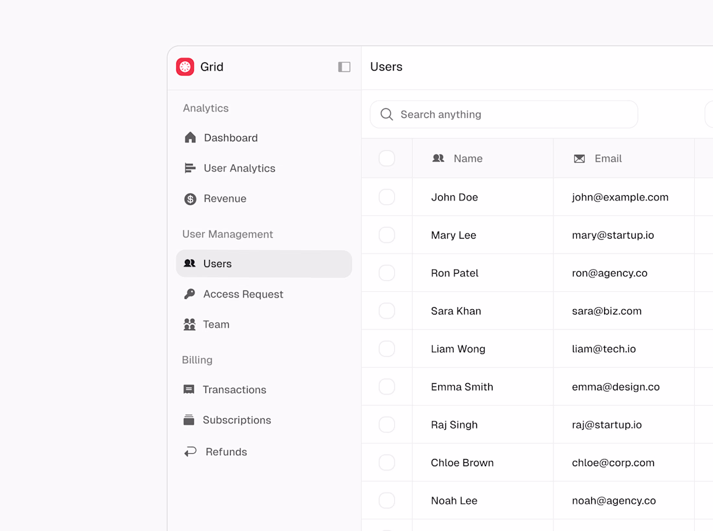
Task: Sort by the Name column header
Action: (x=483, y=158)
